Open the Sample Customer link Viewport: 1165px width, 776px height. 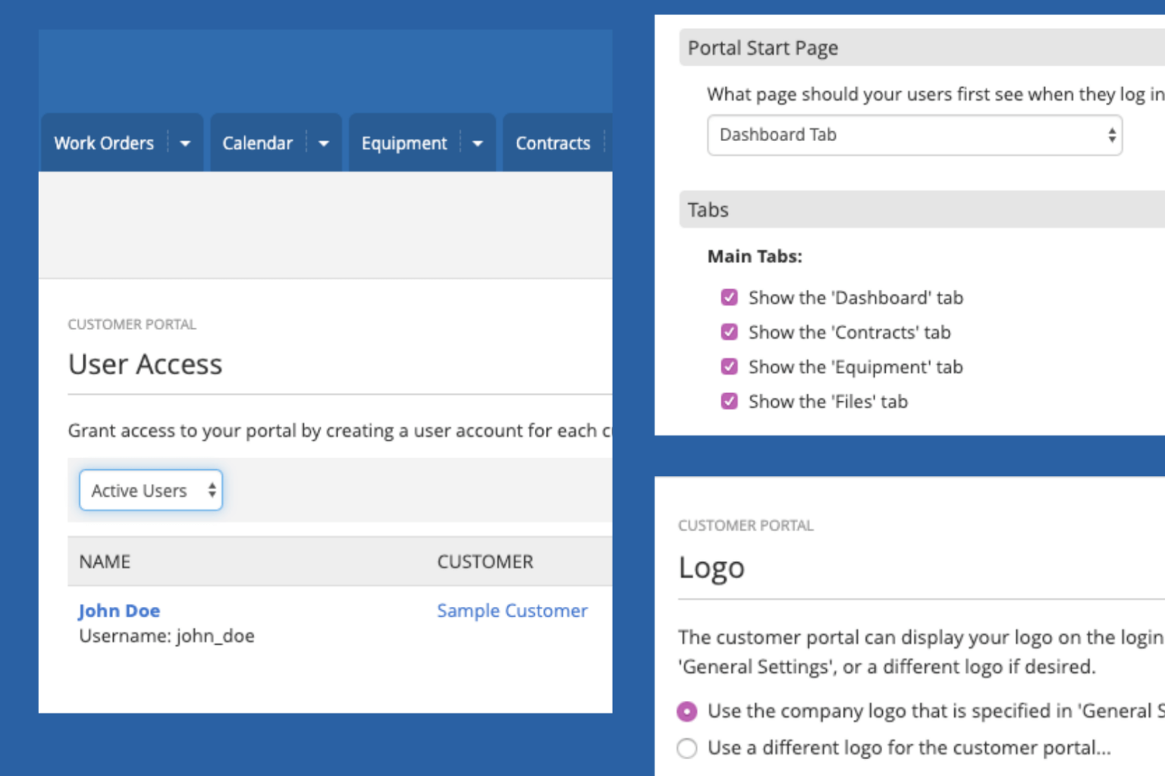tap(512, 611)
